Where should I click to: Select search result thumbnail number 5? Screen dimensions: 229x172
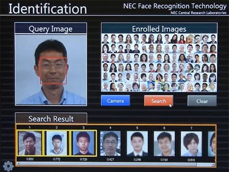[x=137, y=143]
